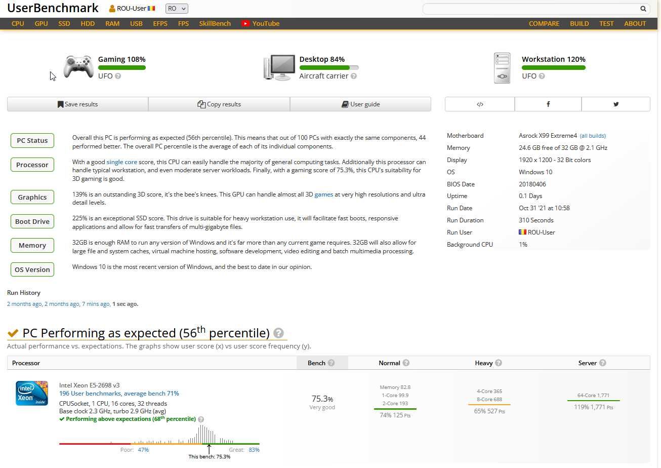Click the user profile icon beside ROU-User

[112, 9]
